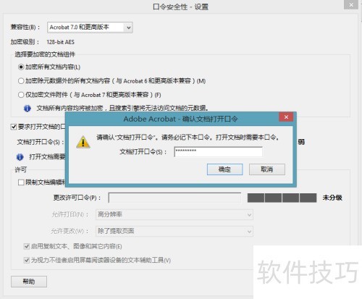Image resolution: width=362 pixels, height=299 pixels.
Task: Click the info icon beside 打开文档需要
Action: click(x=20, y=157)
